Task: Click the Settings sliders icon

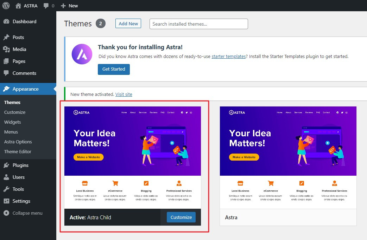Action: [x=7, y=201]
